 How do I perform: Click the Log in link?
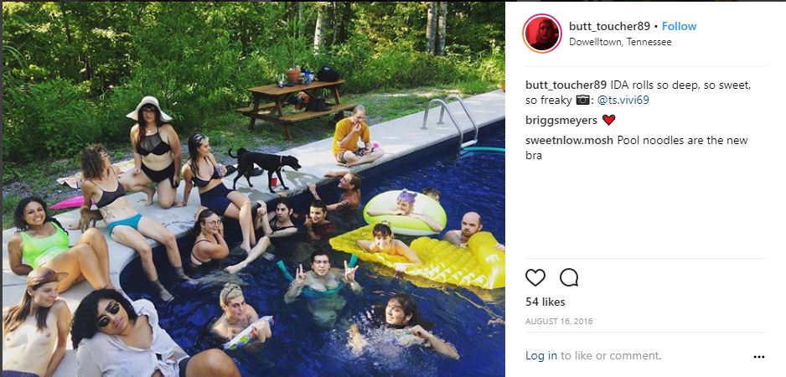click(x=540, y=355)
